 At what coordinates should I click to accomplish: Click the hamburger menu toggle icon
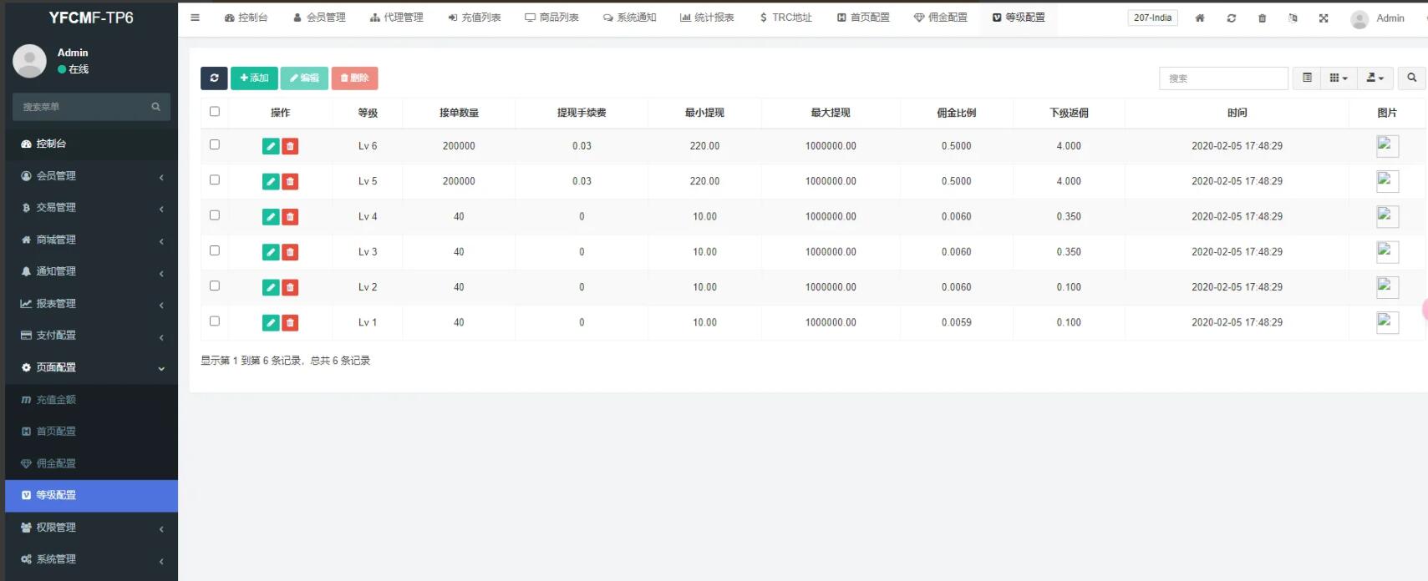coord(195,18)
